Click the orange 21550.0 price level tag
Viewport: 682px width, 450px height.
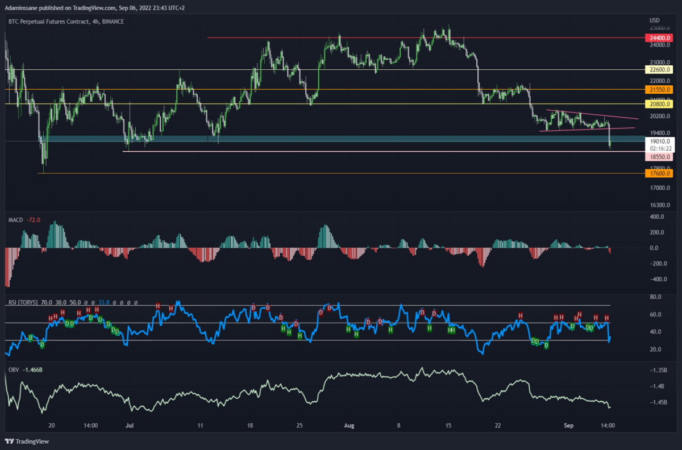tap(659, 89)
